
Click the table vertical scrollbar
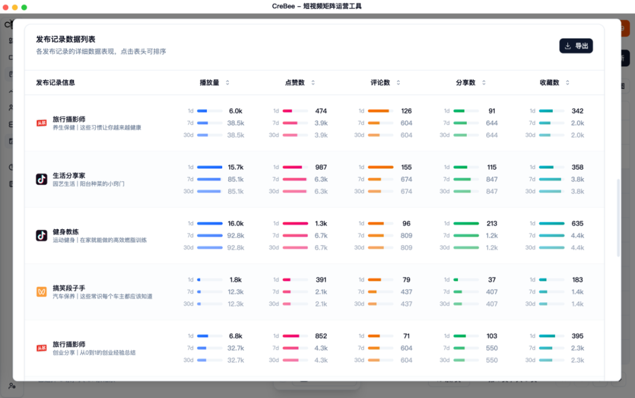point(618,218)
